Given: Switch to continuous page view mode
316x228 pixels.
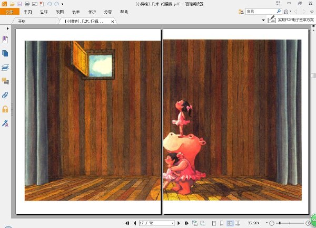Looking at the screenshot, I should 222,223.
